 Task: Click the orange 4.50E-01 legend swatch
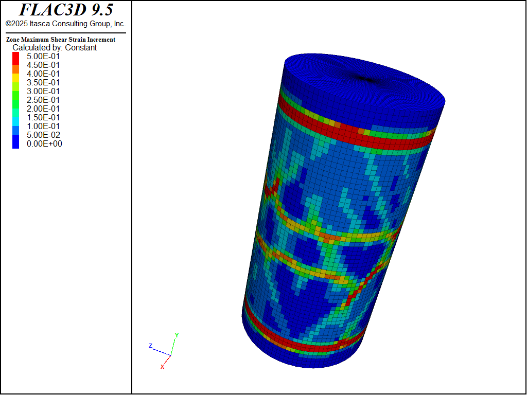[16, 69]
